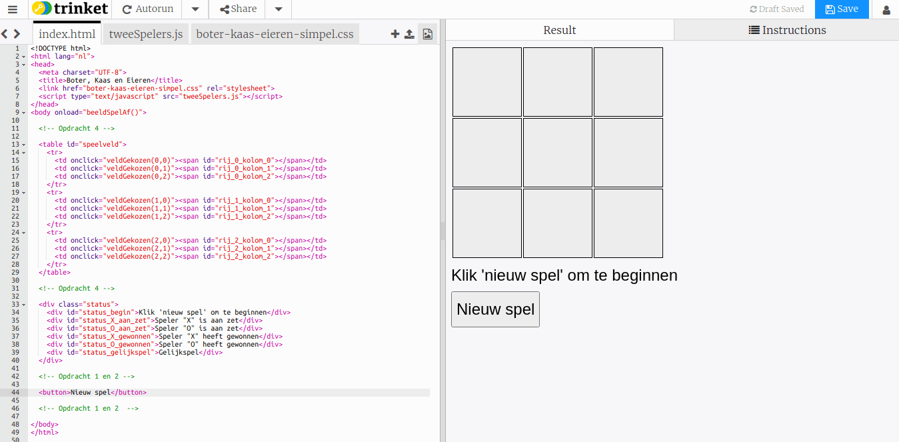Screen dimensions: 899x442
Task: Go to next file tab arrow
Action: click(17, 34)
